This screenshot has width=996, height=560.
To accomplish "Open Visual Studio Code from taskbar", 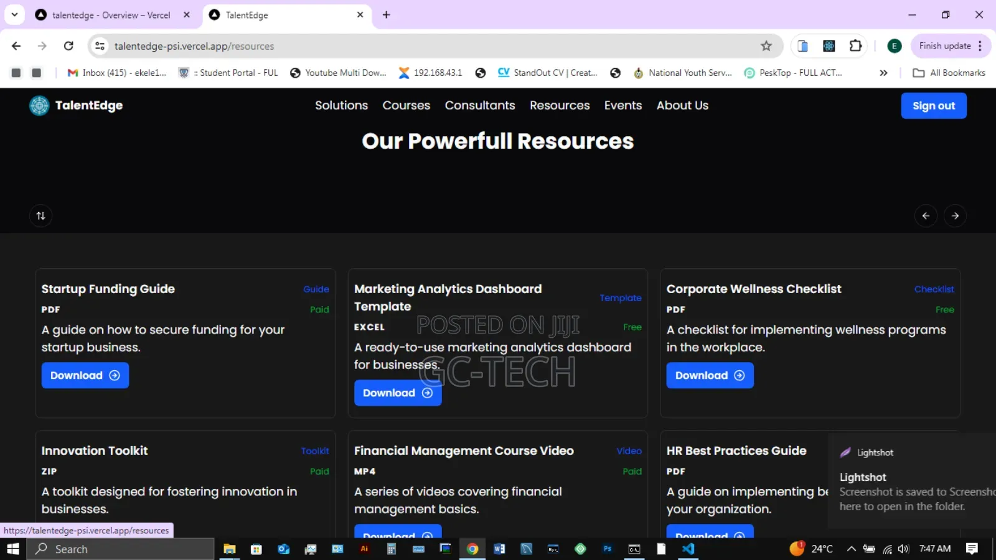I will (x=688, y=549).
